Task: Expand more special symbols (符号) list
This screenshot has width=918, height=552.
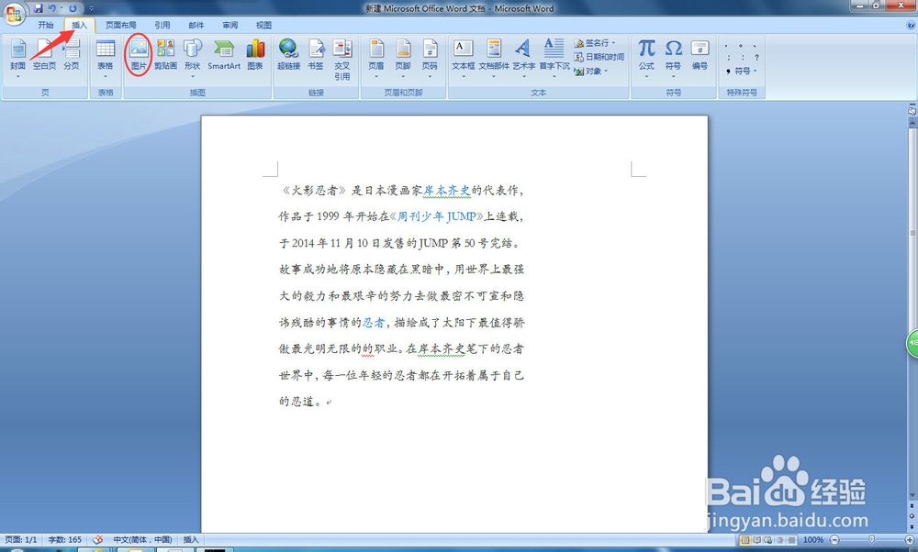Action: click(x=742, y=71)
